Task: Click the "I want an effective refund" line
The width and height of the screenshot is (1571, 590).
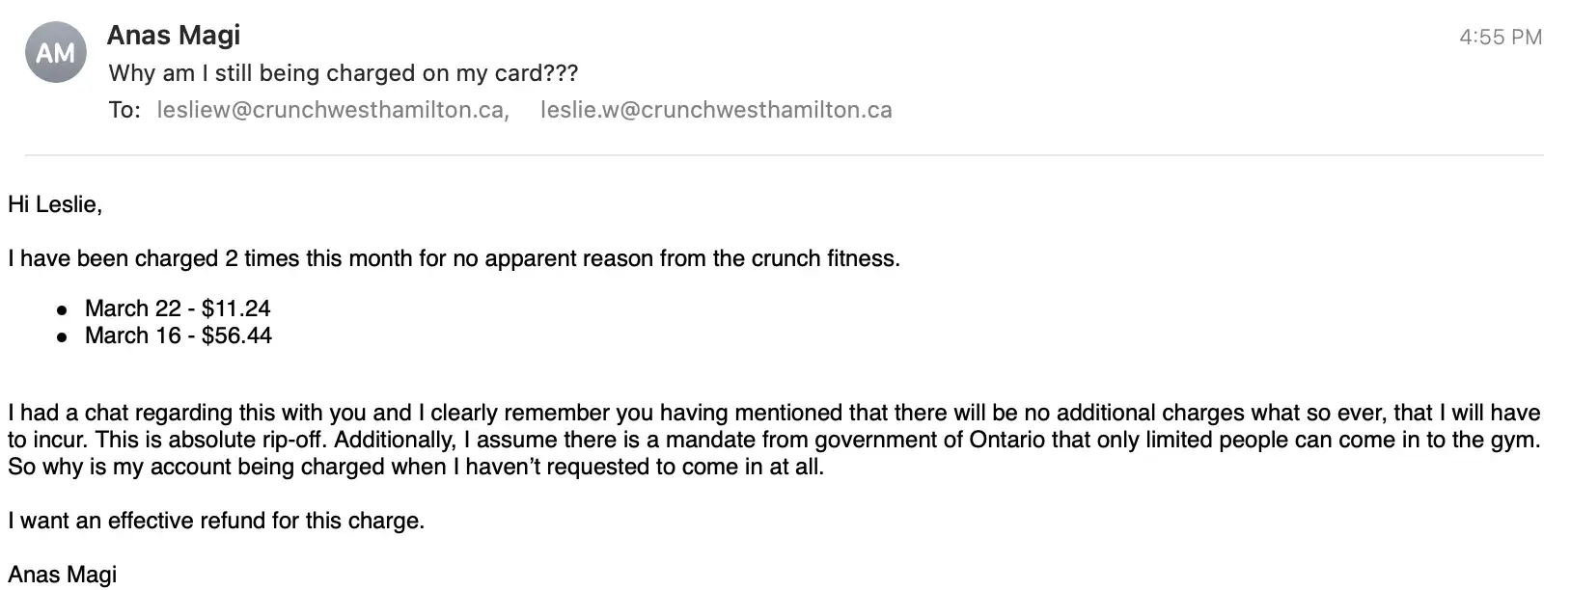Action: (x=216, y=521)
